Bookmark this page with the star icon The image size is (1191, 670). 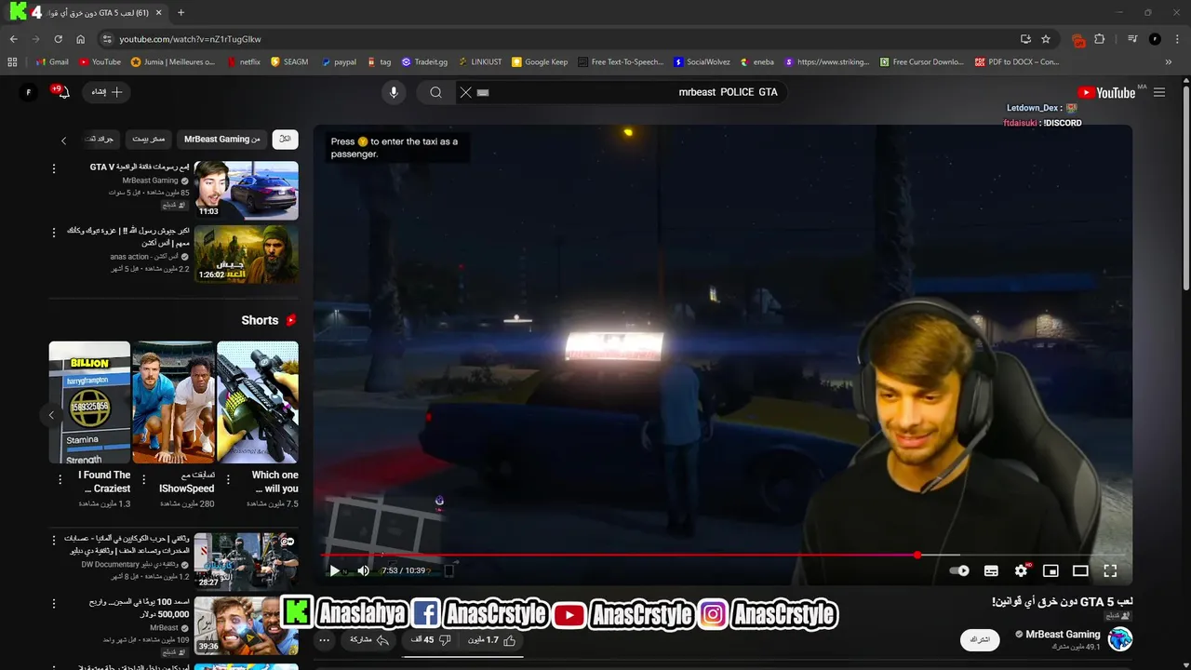click(x=1046, y=39)
